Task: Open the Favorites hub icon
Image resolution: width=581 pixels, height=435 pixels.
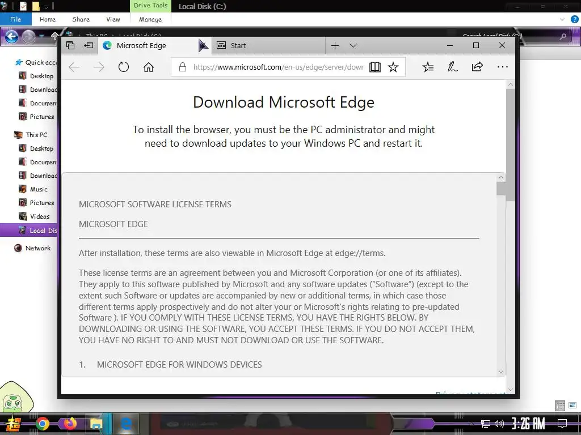Action: [x=428, y=67]
